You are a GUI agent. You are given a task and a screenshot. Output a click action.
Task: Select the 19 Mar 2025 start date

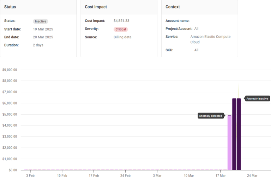tap(43, 29)
